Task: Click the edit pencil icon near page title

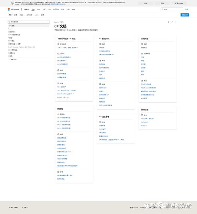Action: point(172,22)
